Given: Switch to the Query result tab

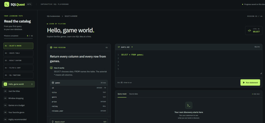Looking at the screenshot, I should pyautogui.click(x=122, y=94).
